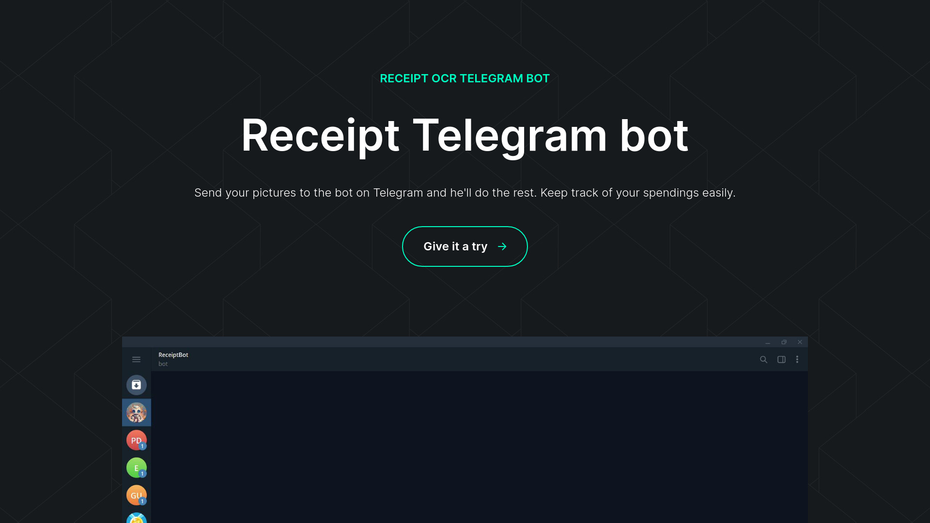The height and width of the screenshot is (523, 930).
Task: Click the Telegram sidebar menu icon
Action: 136,359
